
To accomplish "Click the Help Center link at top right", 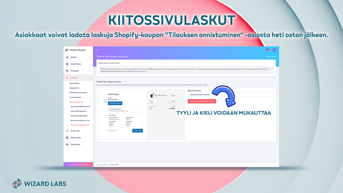I will click(271, 57).
